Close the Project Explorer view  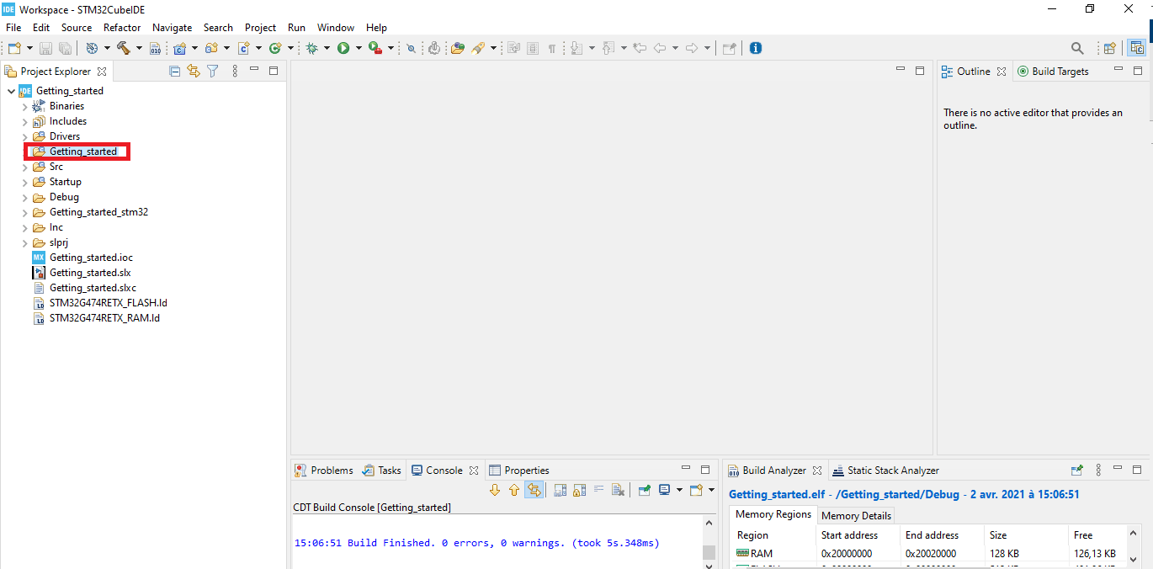click(x=102, y=72)
